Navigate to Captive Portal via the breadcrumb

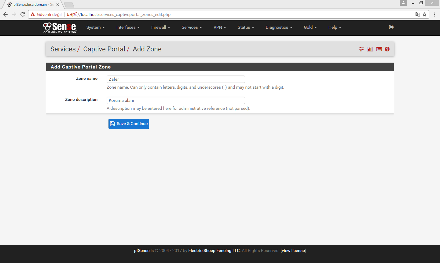point(104,49)
